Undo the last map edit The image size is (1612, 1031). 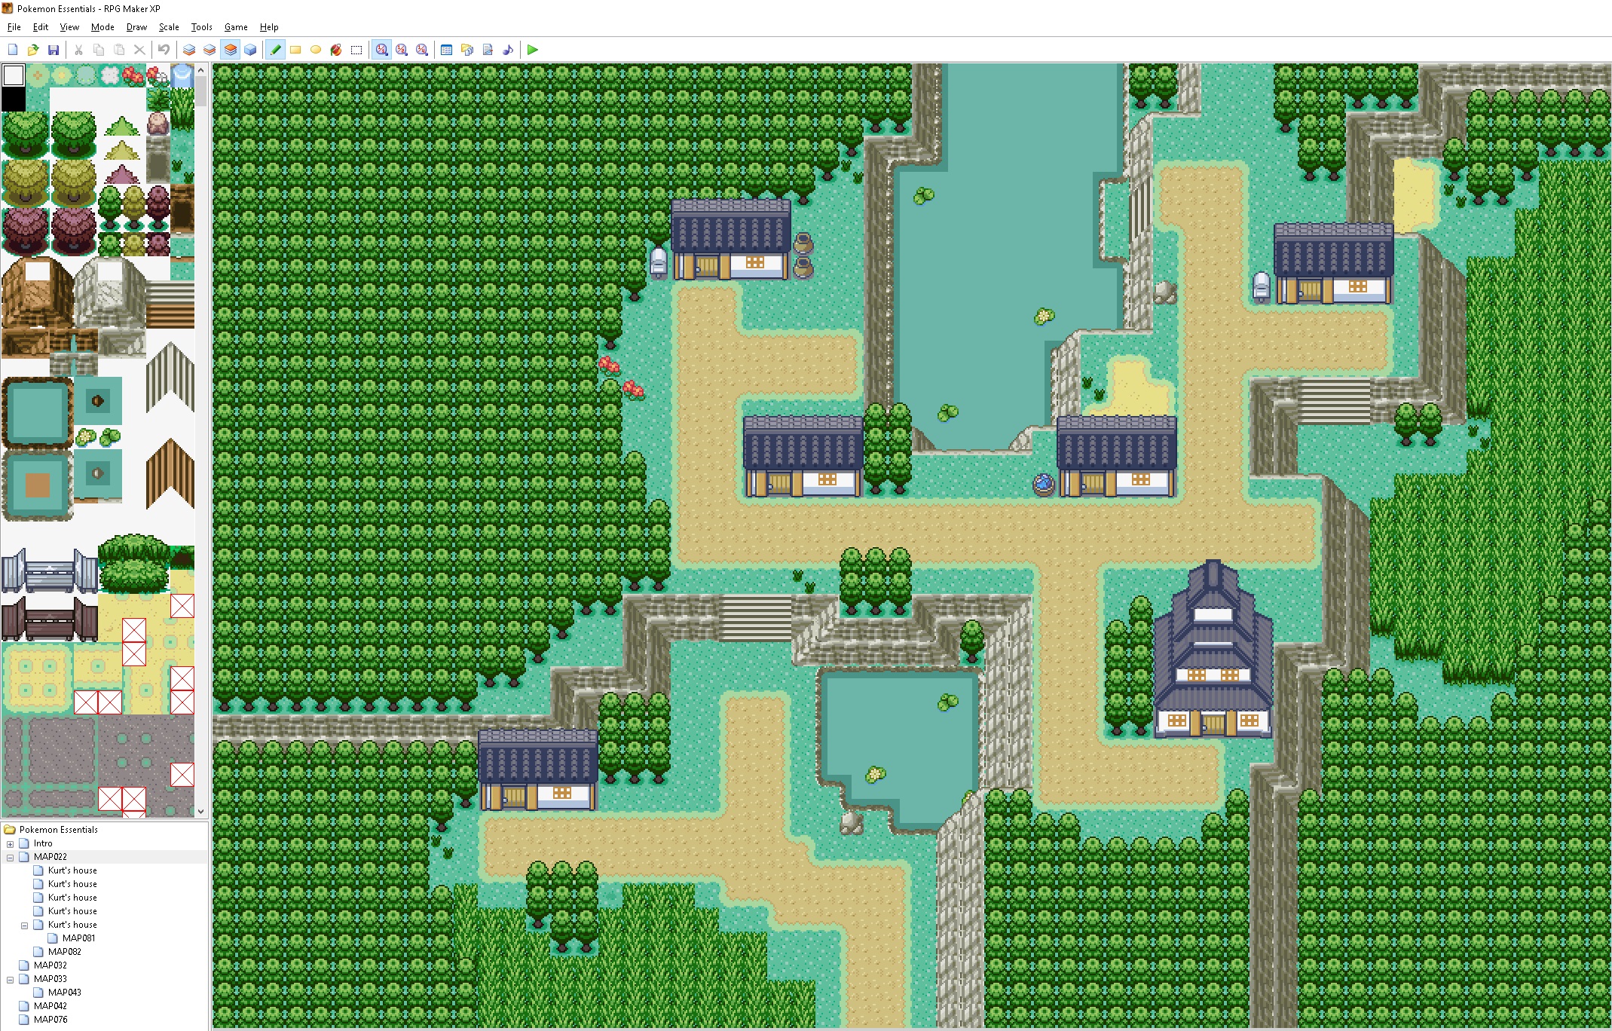point(164,50)
